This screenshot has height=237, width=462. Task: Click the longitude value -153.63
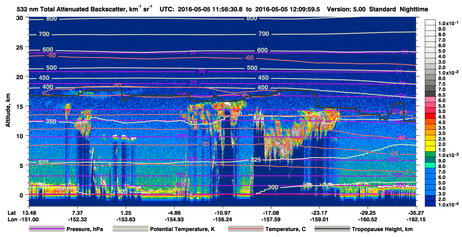pos(125,219)
